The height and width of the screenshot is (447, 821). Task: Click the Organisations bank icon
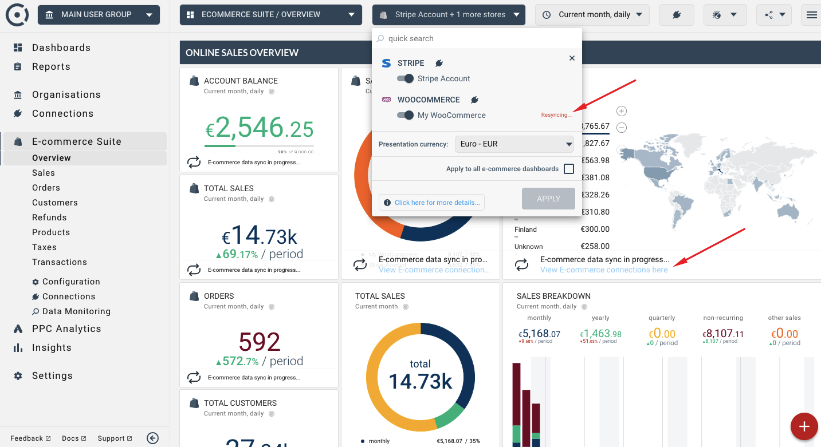tap(18, 94)
